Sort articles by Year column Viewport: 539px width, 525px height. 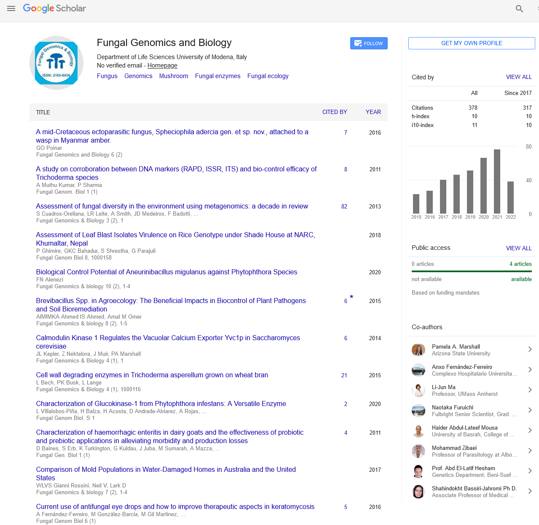coord(373,112)
